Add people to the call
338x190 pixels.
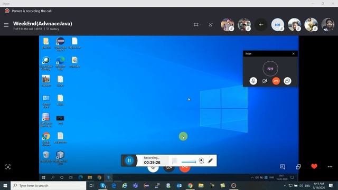coord(211,25)
